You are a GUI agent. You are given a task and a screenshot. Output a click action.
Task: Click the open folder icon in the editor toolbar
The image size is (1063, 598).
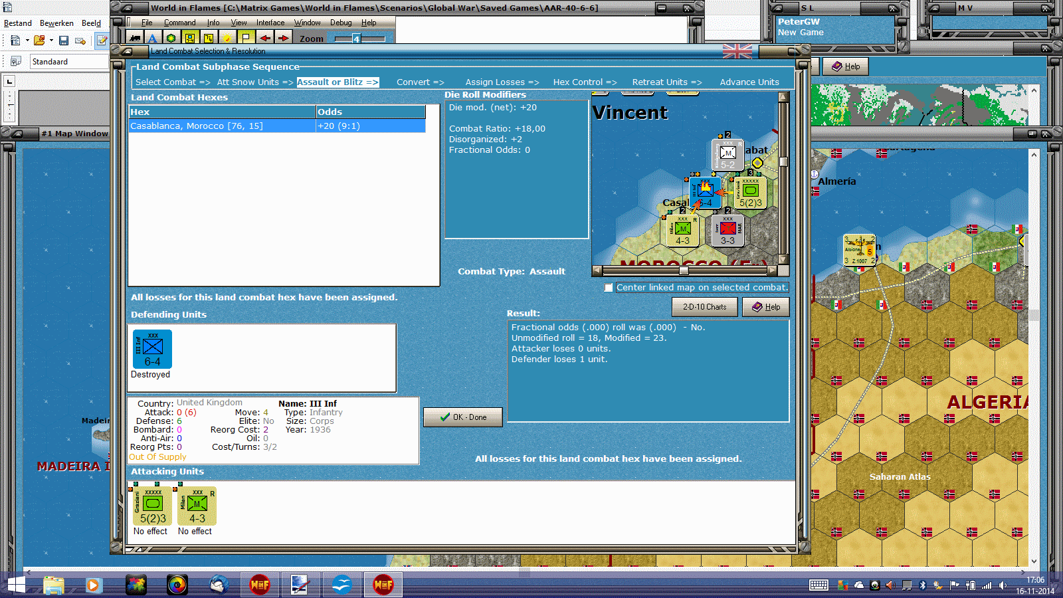[39, 41]
